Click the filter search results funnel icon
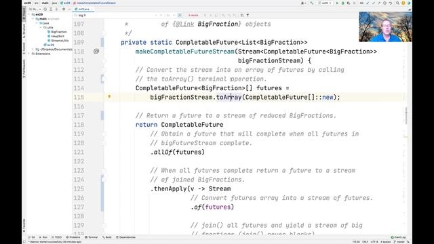434x244 pixels. [x=248, y=15]
